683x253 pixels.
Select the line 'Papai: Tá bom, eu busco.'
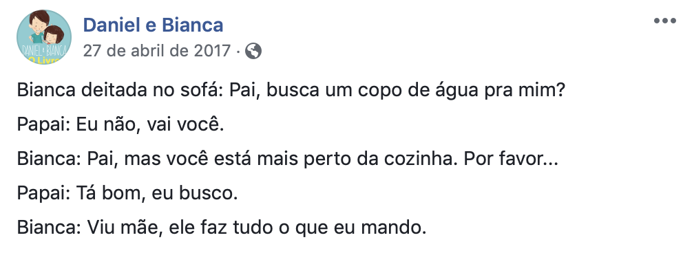point(127,193)
